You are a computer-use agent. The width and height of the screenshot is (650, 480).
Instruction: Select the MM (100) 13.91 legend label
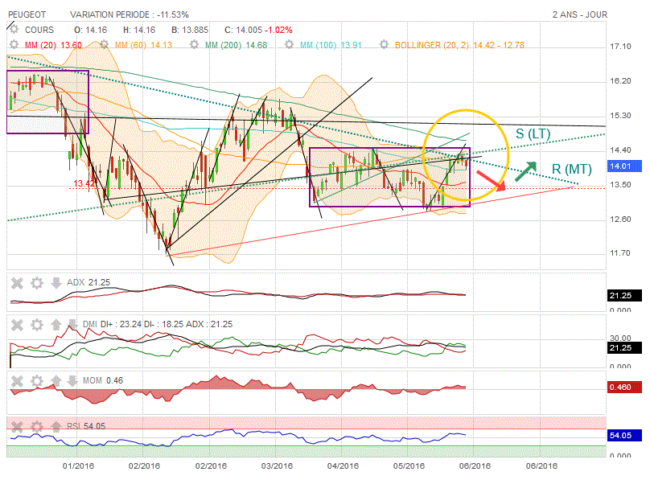point(331,45)
